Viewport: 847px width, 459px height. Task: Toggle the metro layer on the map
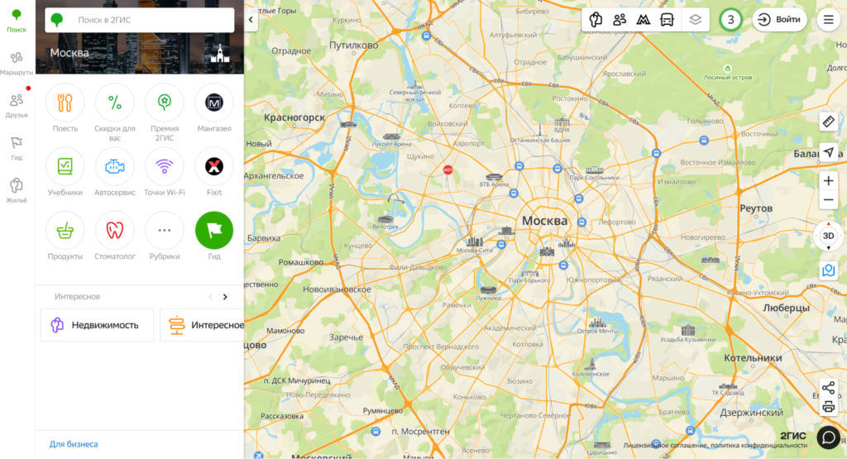tap(643, 20)
